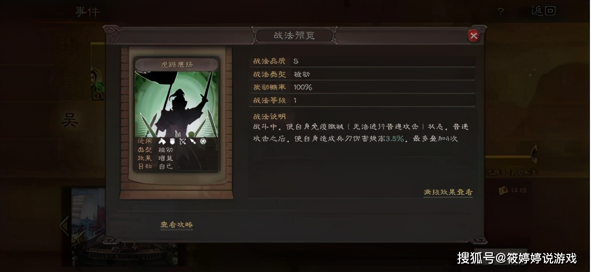Select the 吴 faction tab
Viewport: 591px width, 272px height.
point(70,121)
